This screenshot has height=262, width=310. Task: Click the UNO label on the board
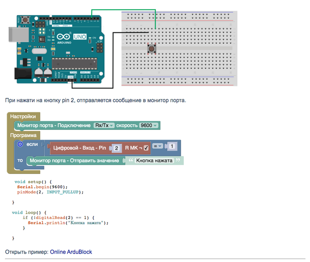click(x=80, y=36)
